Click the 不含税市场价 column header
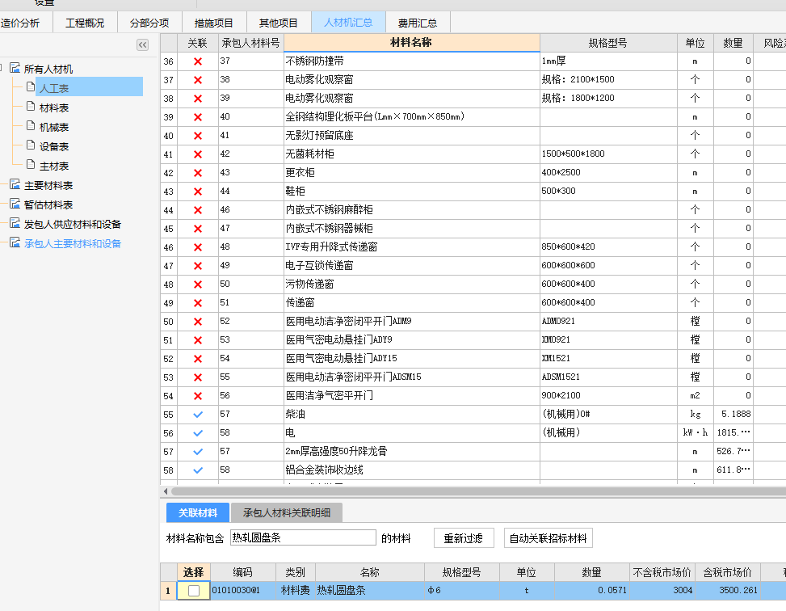786x611 pixels. [x=662, y=572]
